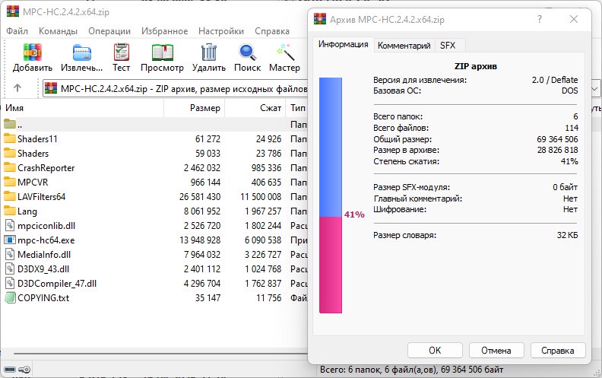Click the Удалить trash can icon
The width and height of the screenshot is (602, 378).
pyautogui.click(x=209, y=52)
